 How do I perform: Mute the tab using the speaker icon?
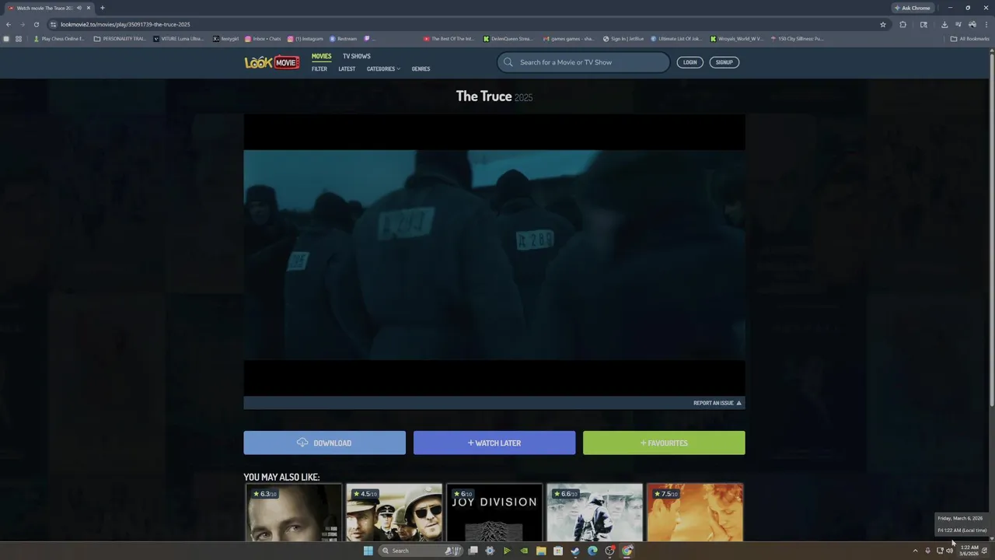tap(79, 8)
